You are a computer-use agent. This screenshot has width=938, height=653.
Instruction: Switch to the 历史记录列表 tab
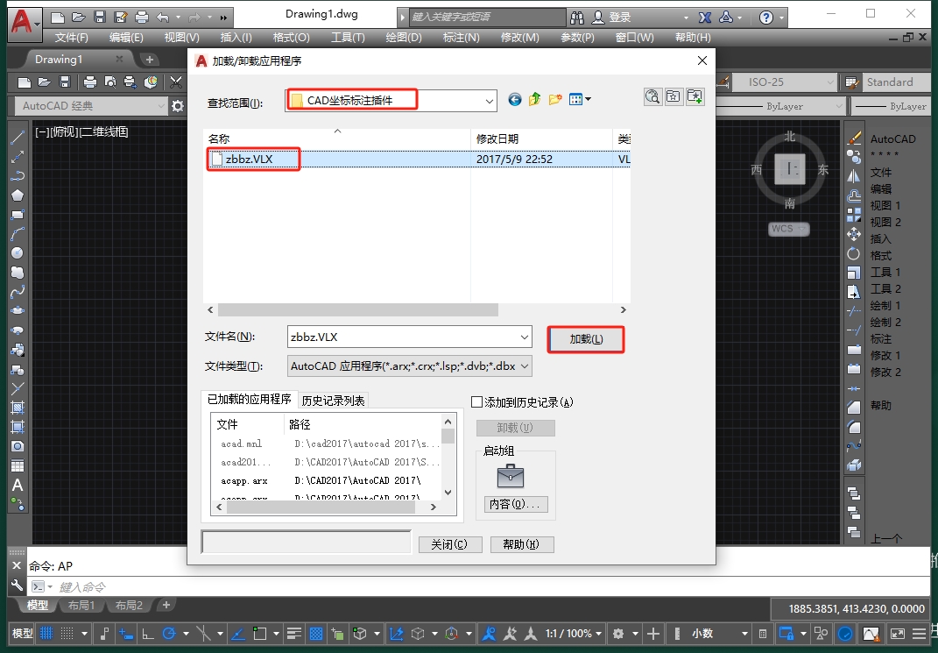333,401
